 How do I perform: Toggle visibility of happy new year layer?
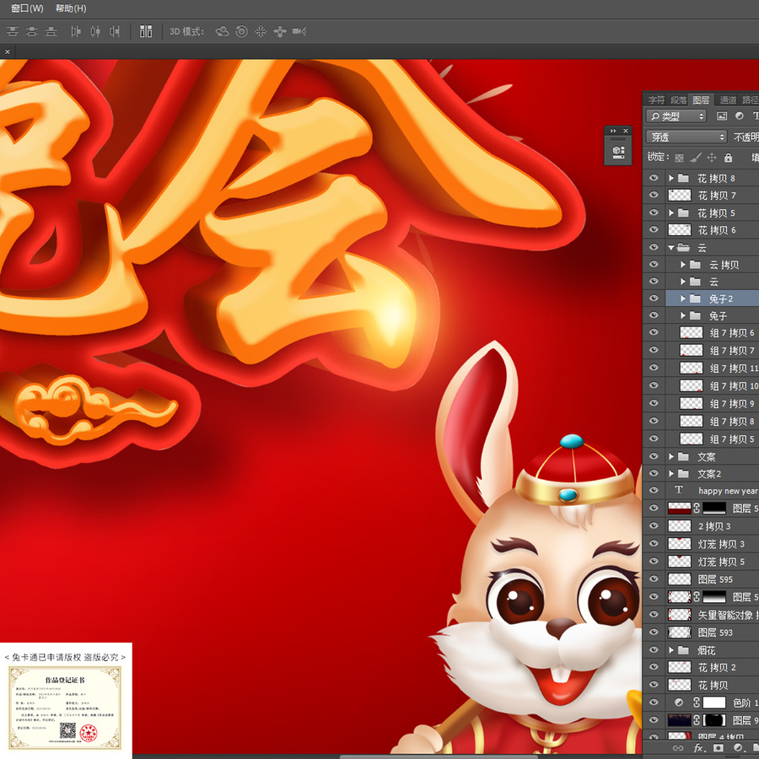tap(654, 490)
